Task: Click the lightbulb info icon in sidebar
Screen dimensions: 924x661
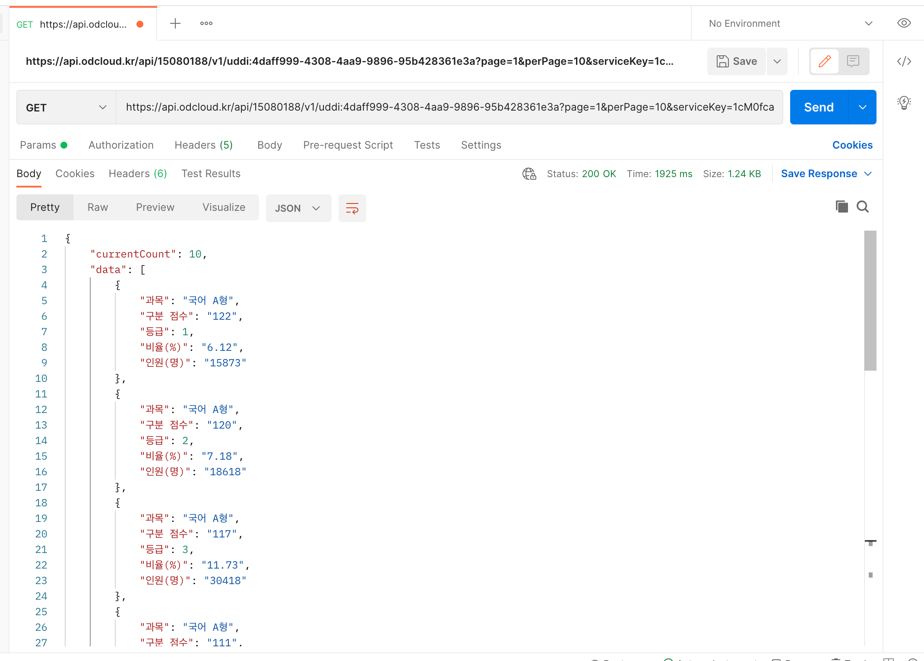Action: point(904,102)
